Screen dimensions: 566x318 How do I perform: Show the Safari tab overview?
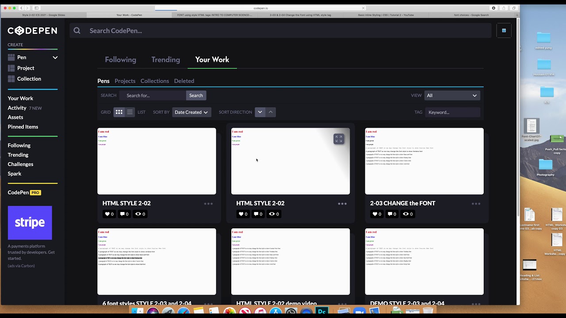click(514, 8)
